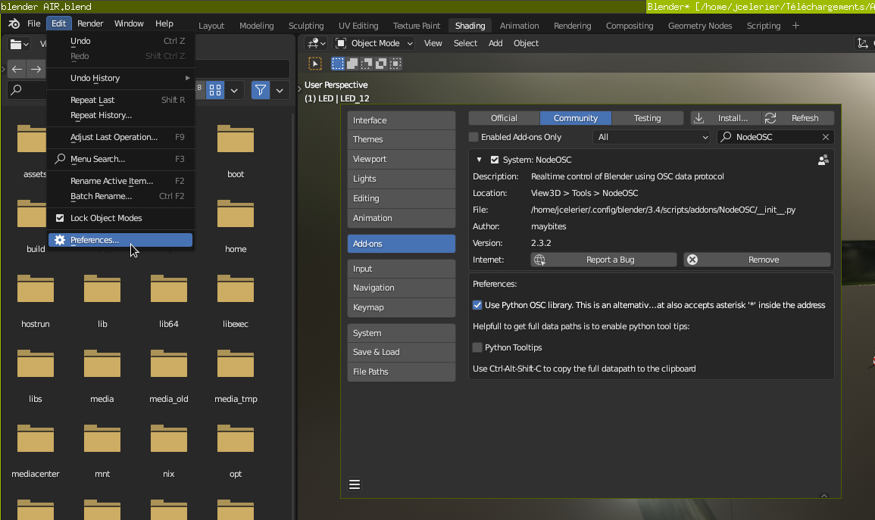Collapse the NodeOSC add-on details triangle
Screen dimensions: 875x520
click(x=479, y=160)
